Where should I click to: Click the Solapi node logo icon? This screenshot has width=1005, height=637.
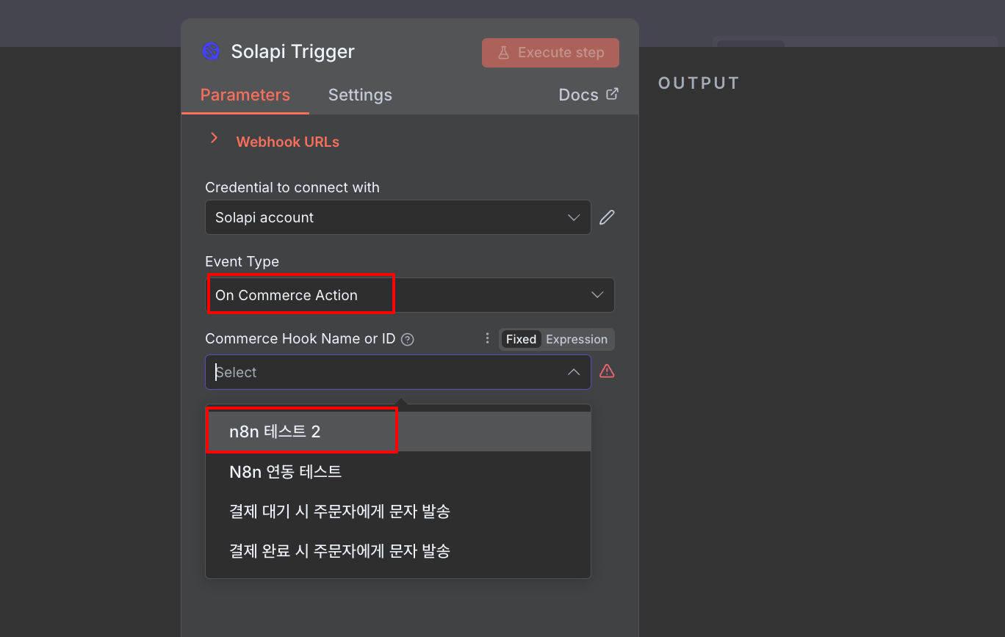coord(211,51)
